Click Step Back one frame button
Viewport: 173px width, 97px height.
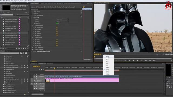129,60
